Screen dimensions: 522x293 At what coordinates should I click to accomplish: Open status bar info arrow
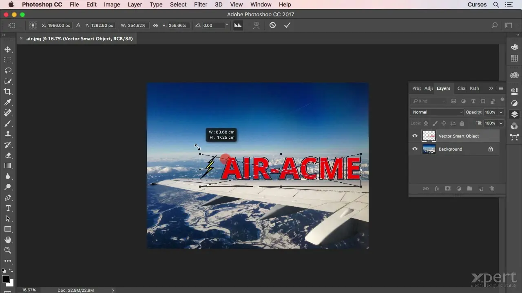(x=113, y=290)
